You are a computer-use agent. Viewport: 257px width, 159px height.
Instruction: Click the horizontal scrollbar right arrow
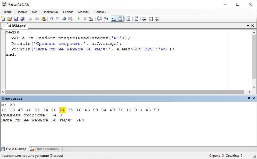tap(250, 92)
